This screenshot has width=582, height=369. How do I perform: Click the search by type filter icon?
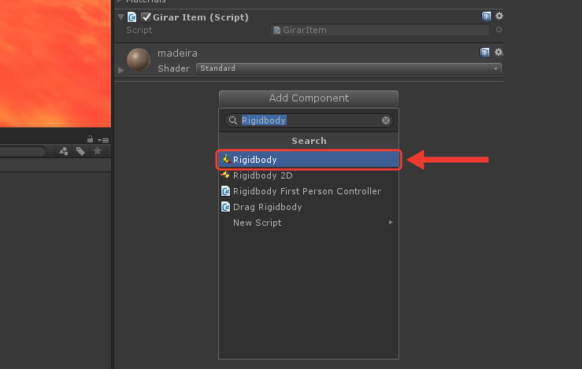coord(64,151)
